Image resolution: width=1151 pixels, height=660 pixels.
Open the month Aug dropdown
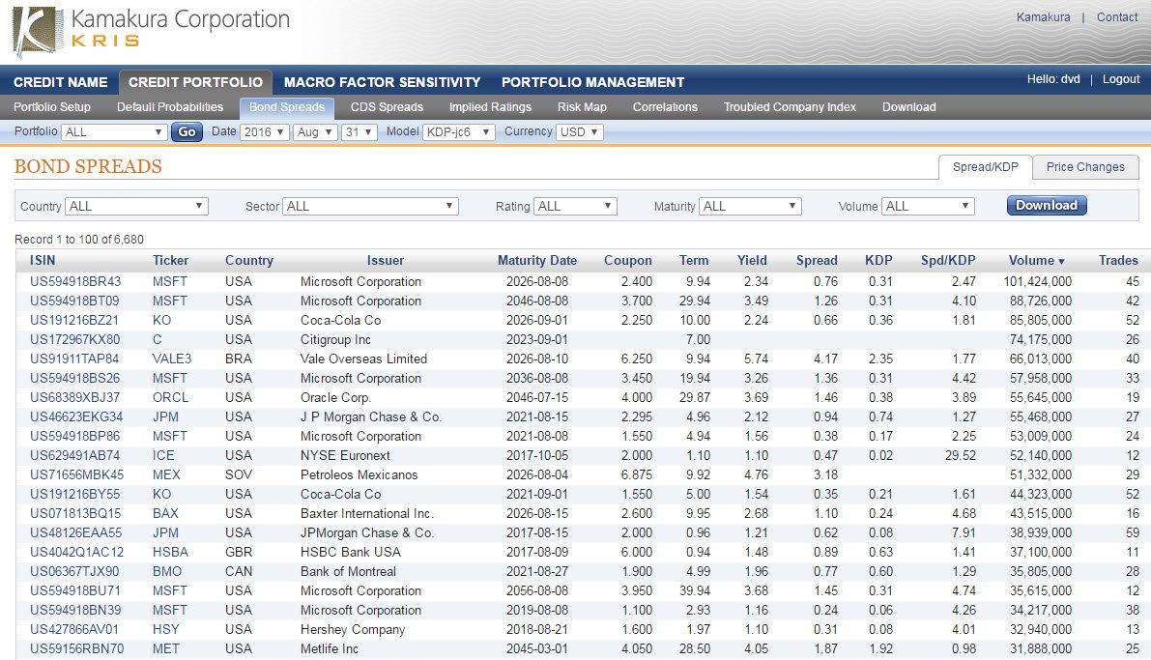click(314, 132)
